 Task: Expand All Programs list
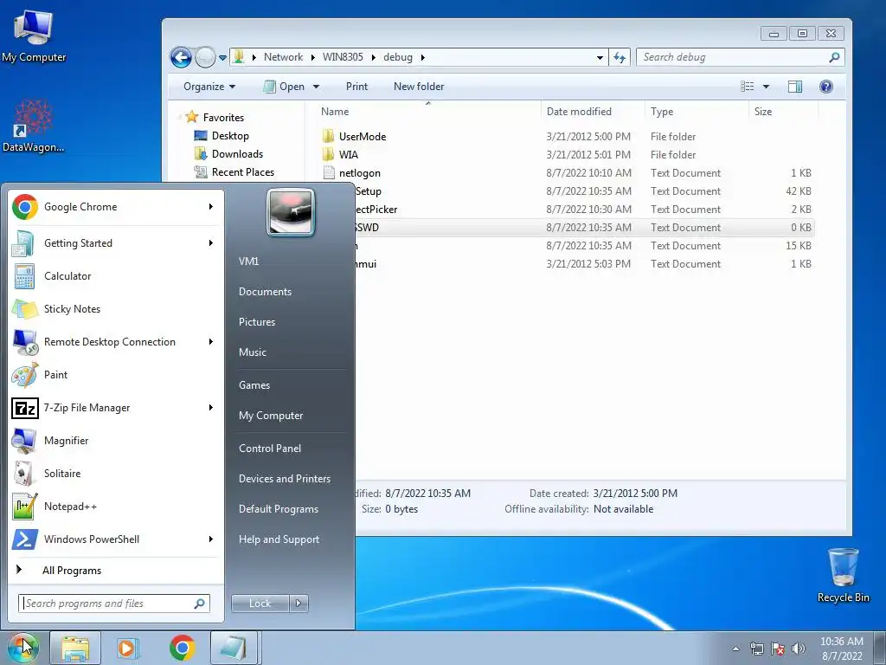(72, 570)
